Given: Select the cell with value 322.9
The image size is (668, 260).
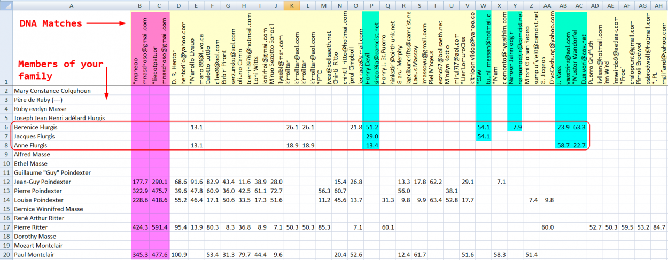Looking at the screenshot, I should [139, 191].
